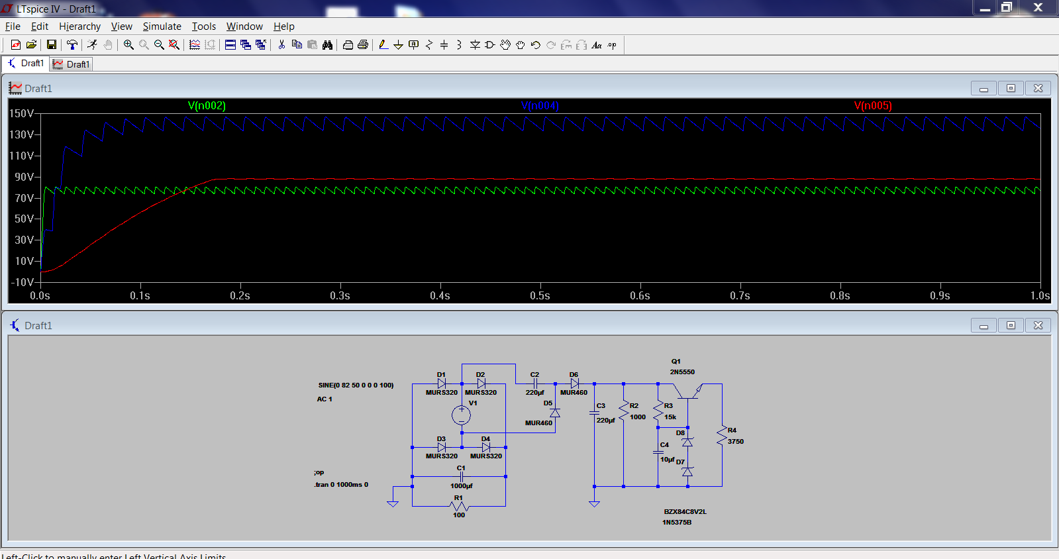Click the -10V vertical axis label

pyautogui.click(x=22, y=282)
